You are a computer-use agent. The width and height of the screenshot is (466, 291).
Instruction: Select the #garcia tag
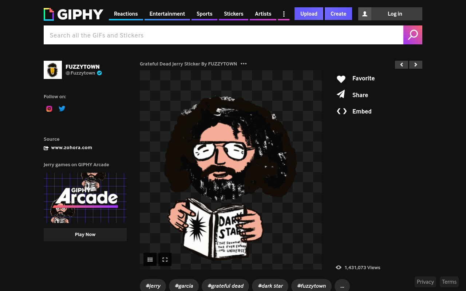(x=184, y=286)
